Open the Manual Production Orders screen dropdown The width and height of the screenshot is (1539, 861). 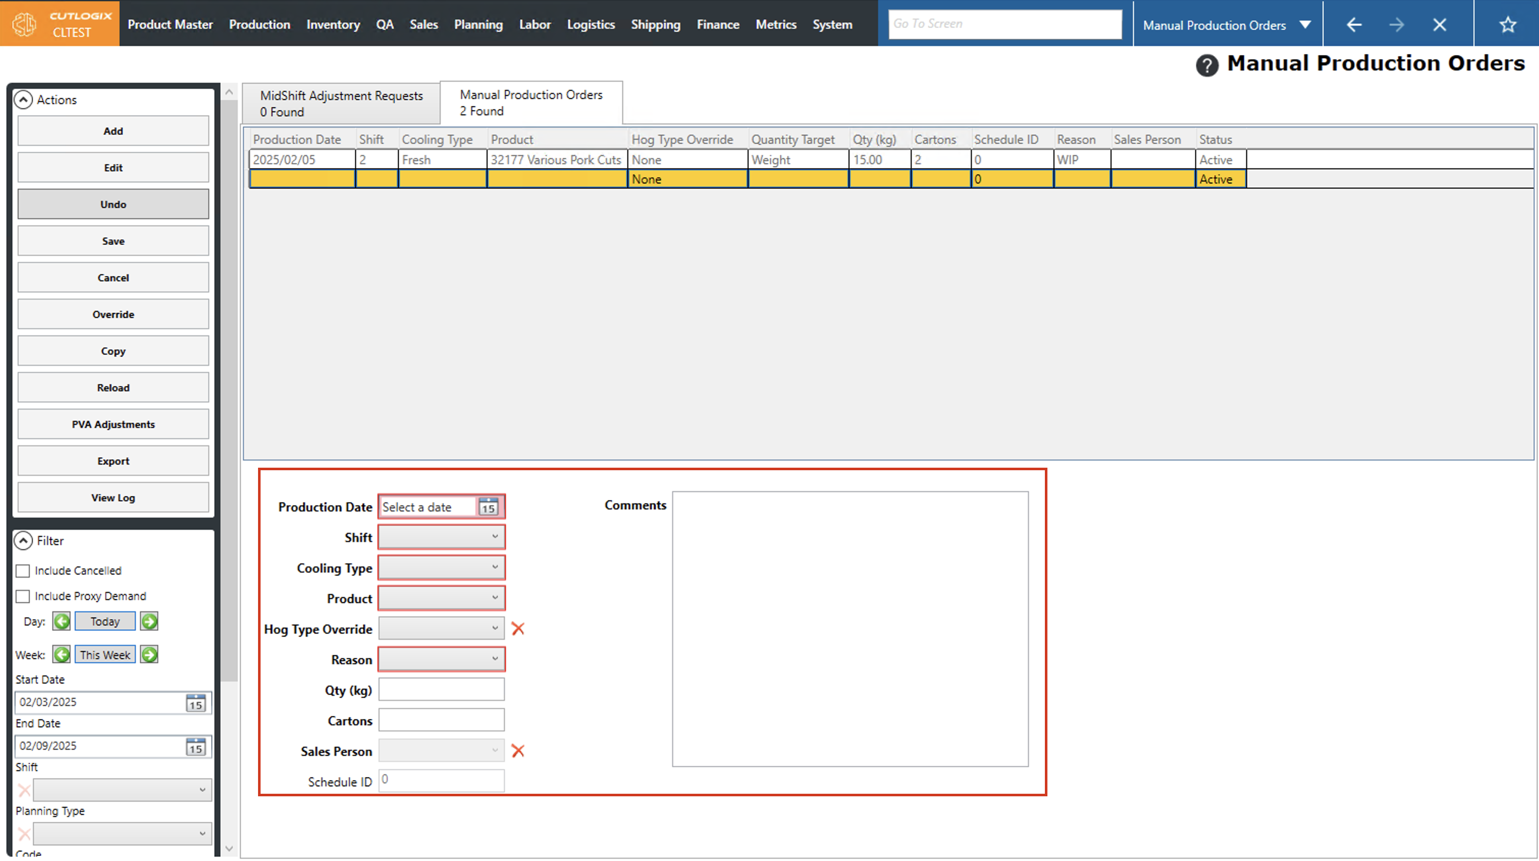point(1305,24)
